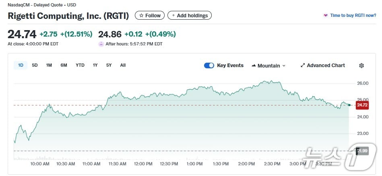This screenshot has height=176, width=382.
Task: Switch to 5D time range
Action: click(35, 65)
